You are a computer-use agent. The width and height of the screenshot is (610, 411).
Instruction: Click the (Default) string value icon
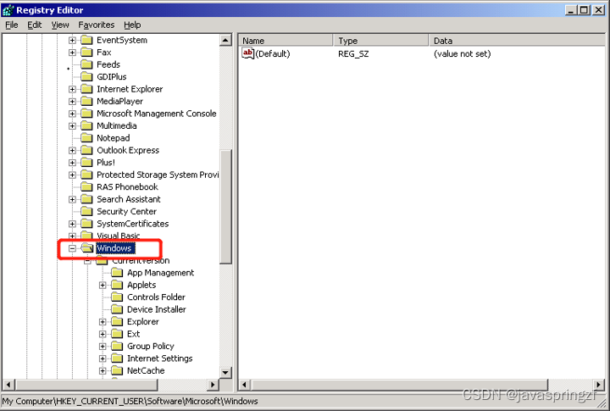(x=247, y=53)
